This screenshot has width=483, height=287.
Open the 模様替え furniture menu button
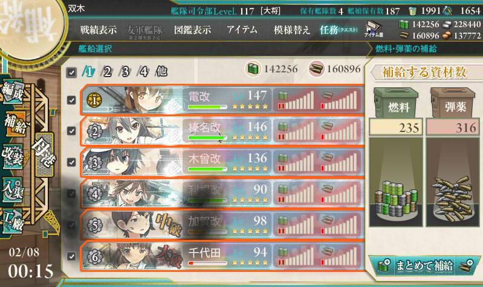(x=291, y=30)
